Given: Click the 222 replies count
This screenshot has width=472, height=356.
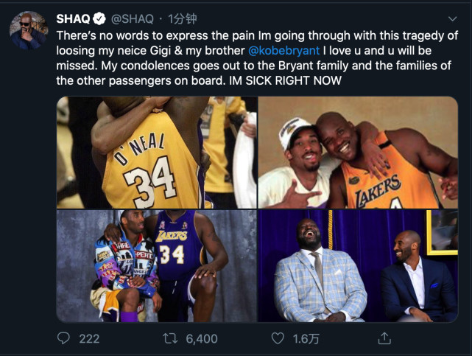Looking at the screenshot, I should pos(89,338).
